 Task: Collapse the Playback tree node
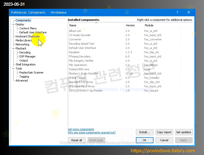coord(13,48)
